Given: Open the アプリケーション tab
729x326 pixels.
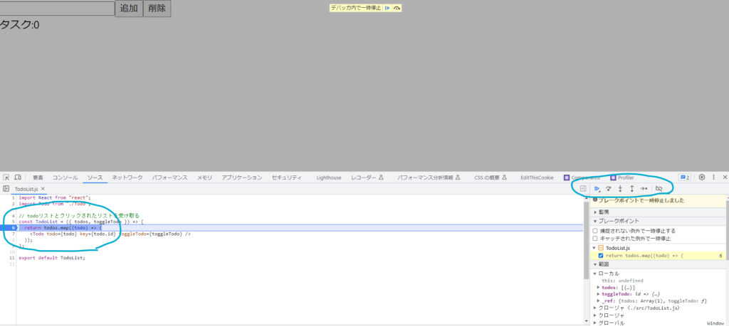Looking at the screenshot, I should (242, 178).
